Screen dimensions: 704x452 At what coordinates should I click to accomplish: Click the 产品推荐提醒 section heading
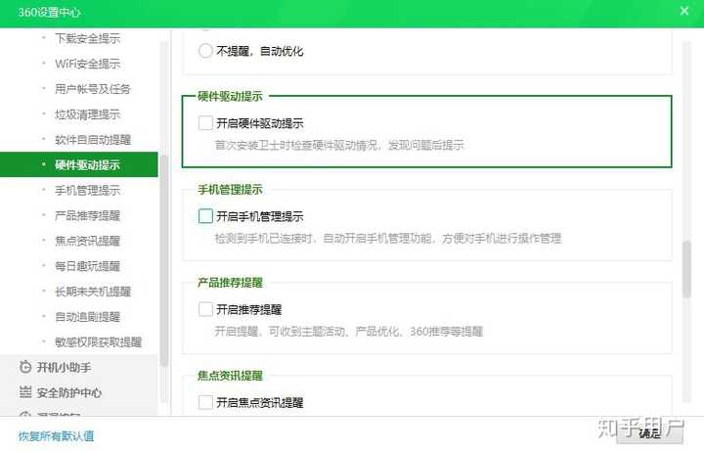(230, 283)
